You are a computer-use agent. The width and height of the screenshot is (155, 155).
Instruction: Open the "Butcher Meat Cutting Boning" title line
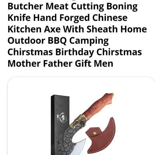click(72, 6)
